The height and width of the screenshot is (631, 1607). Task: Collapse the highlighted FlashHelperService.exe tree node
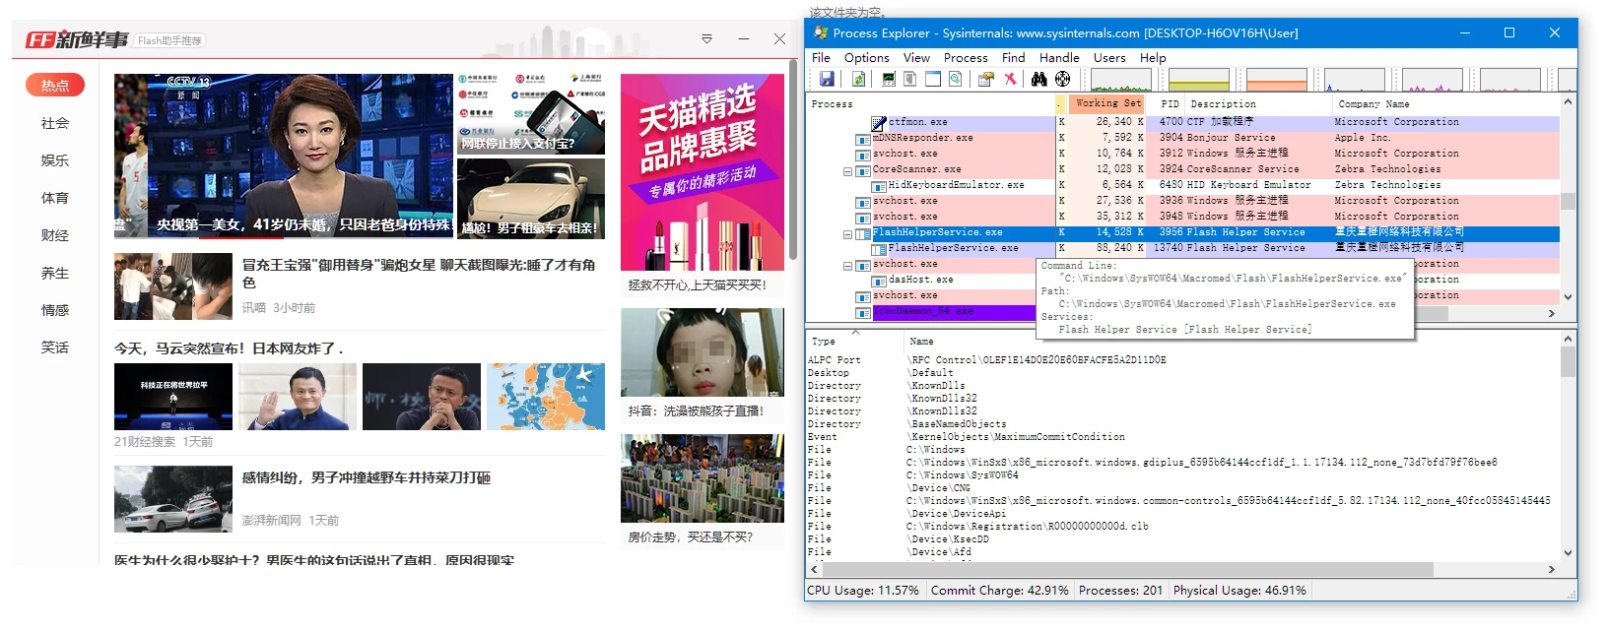click(x=847, y=234)
